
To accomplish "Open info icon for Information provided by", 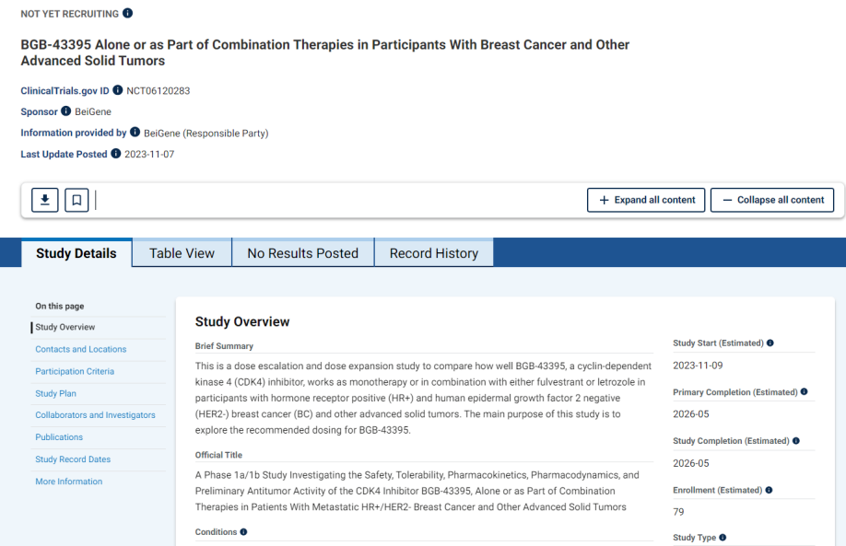I will click(x=135, y=133).
